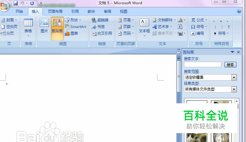Insert a 超链接 hyperlink
This screenshot has height=142, width=246.
point(100,20)
